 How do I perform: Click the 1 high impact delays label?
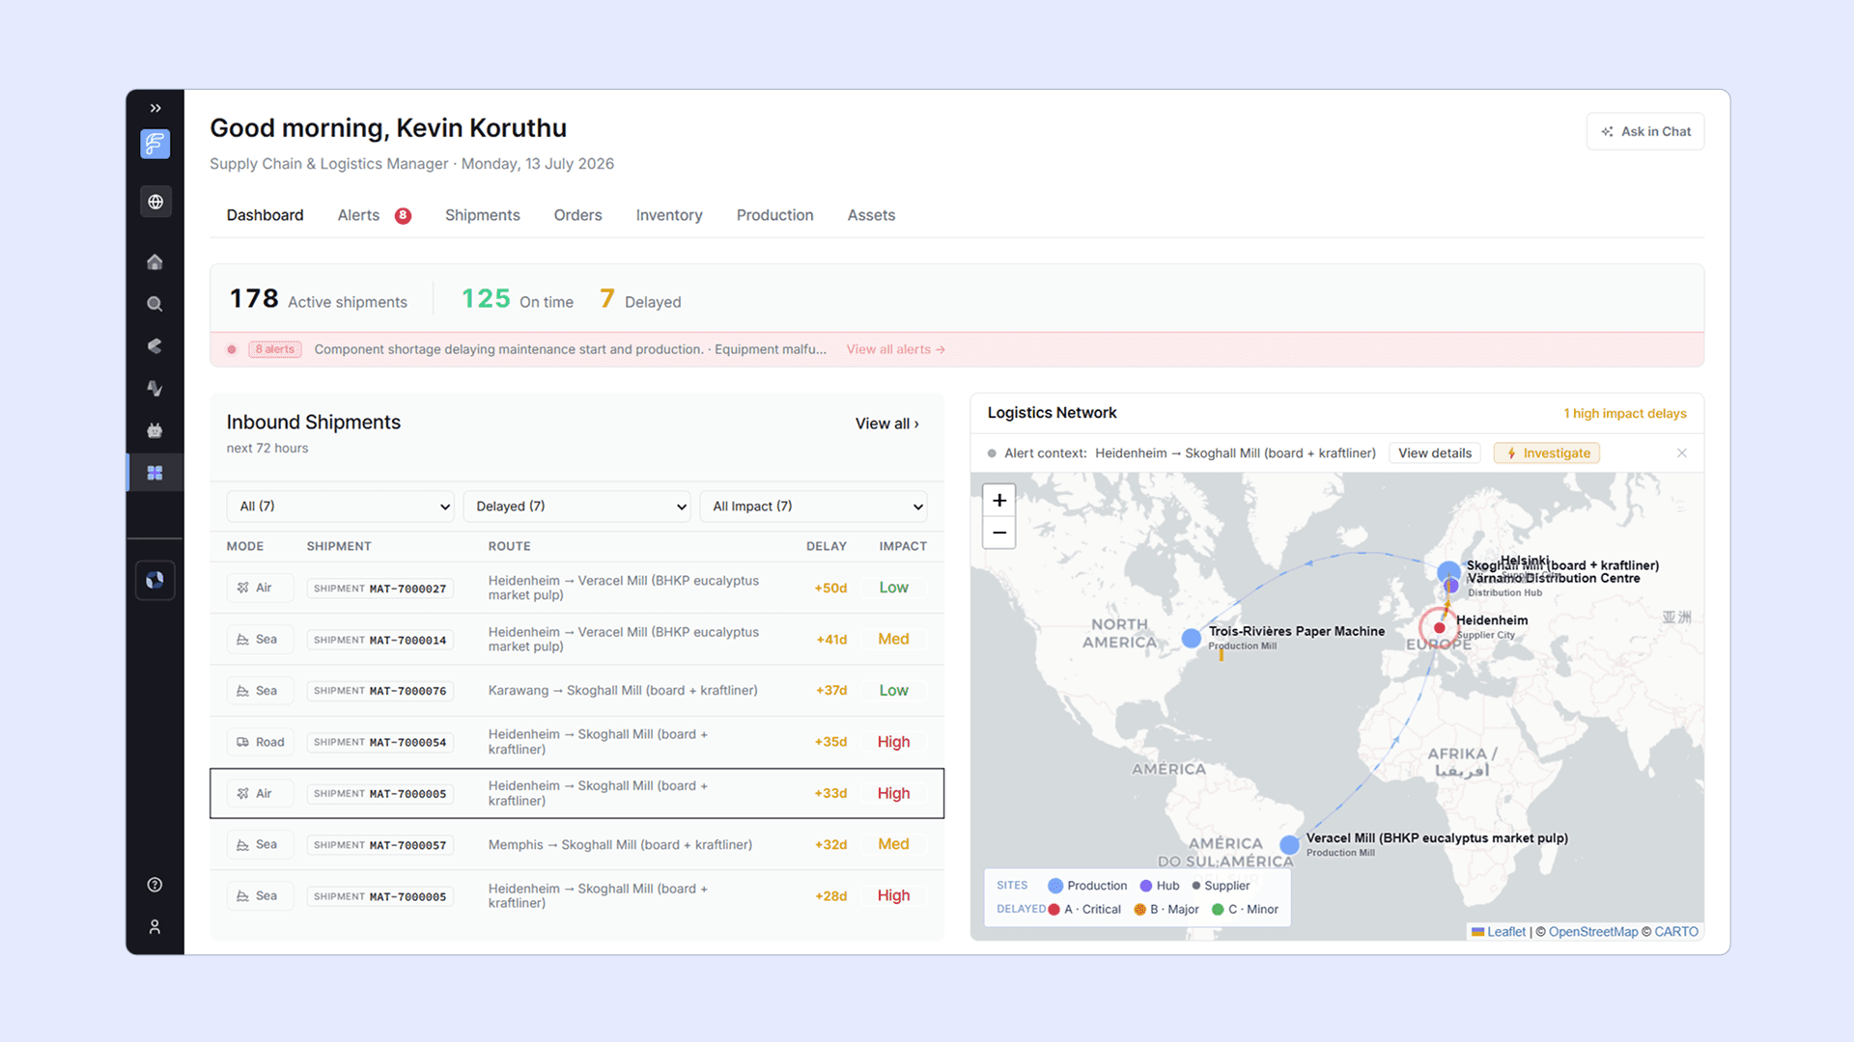coord(1625,413)
